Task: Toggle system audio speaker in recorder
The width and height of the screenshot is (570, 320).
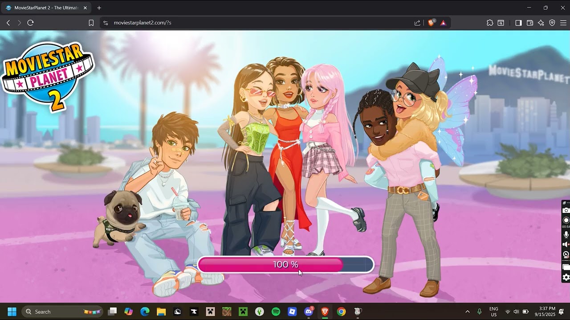Action: [x=566, y=244]
